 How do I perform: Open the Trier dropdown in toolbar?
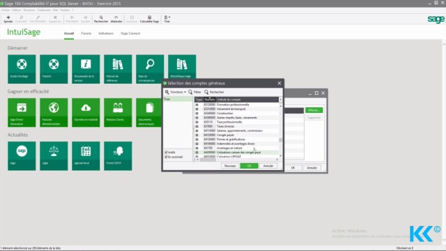pos(167,19)
